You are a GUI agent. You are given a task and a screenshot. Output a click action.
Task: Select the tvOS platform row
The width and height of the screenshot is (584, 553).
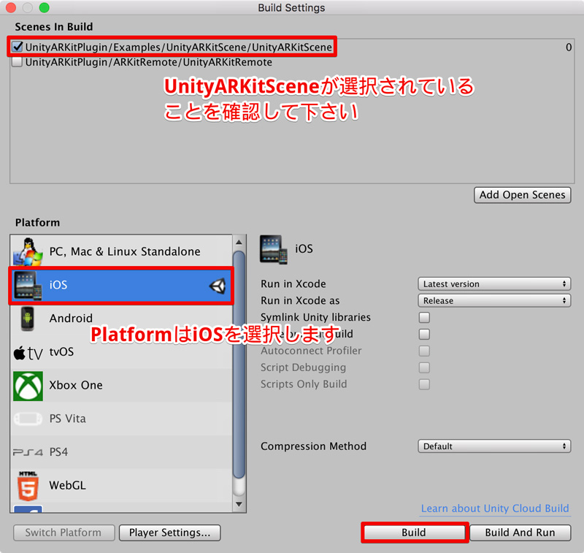[121, 353]
